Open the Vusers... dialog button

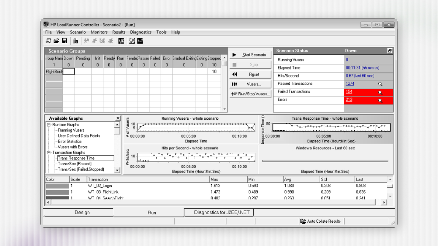250,84
